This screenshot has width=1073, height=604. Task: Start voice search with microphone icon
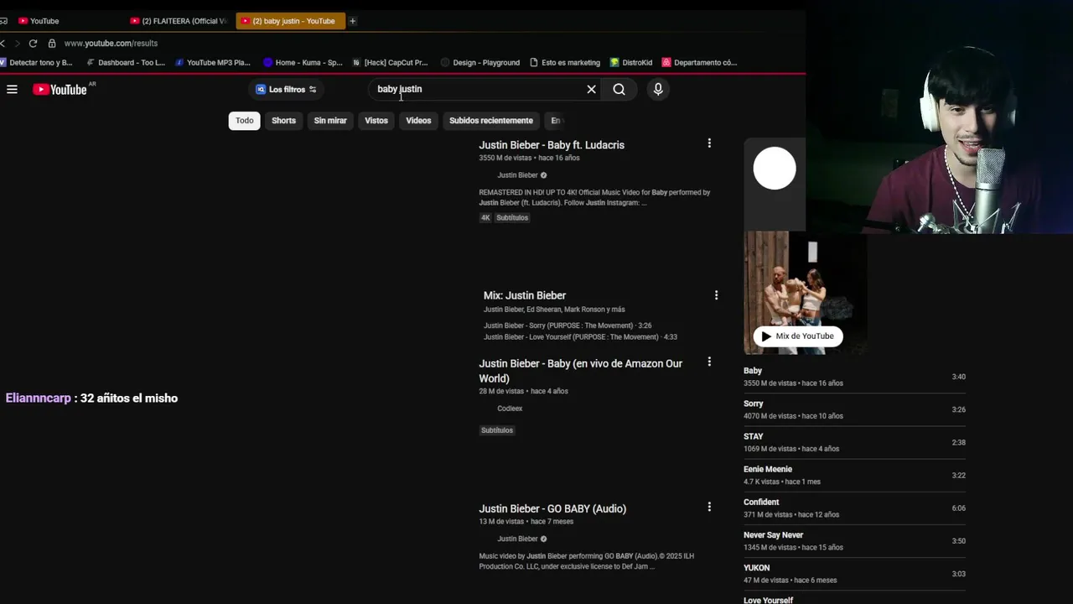[658, 89]
